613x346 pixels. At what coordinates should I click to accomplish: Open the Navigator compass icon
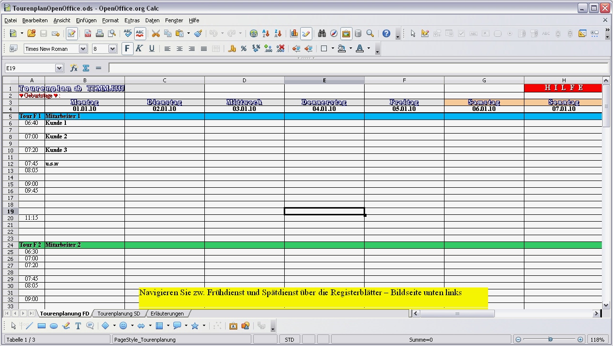click(334, 33)
